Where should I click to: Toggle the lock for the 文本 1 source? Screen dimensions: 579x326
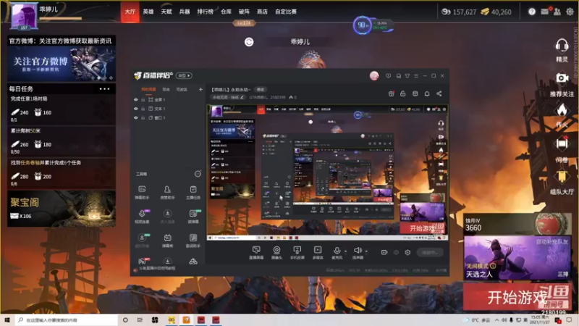click(x=143, y=109)
